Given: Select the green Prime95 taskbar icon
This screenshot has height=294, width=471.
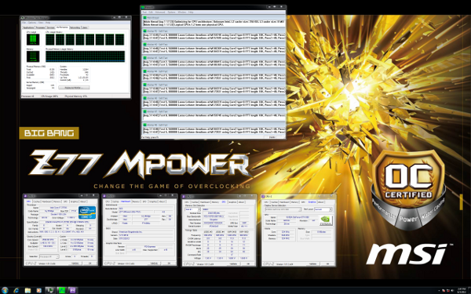Looking at the screenshot, I should pos(61,290).
